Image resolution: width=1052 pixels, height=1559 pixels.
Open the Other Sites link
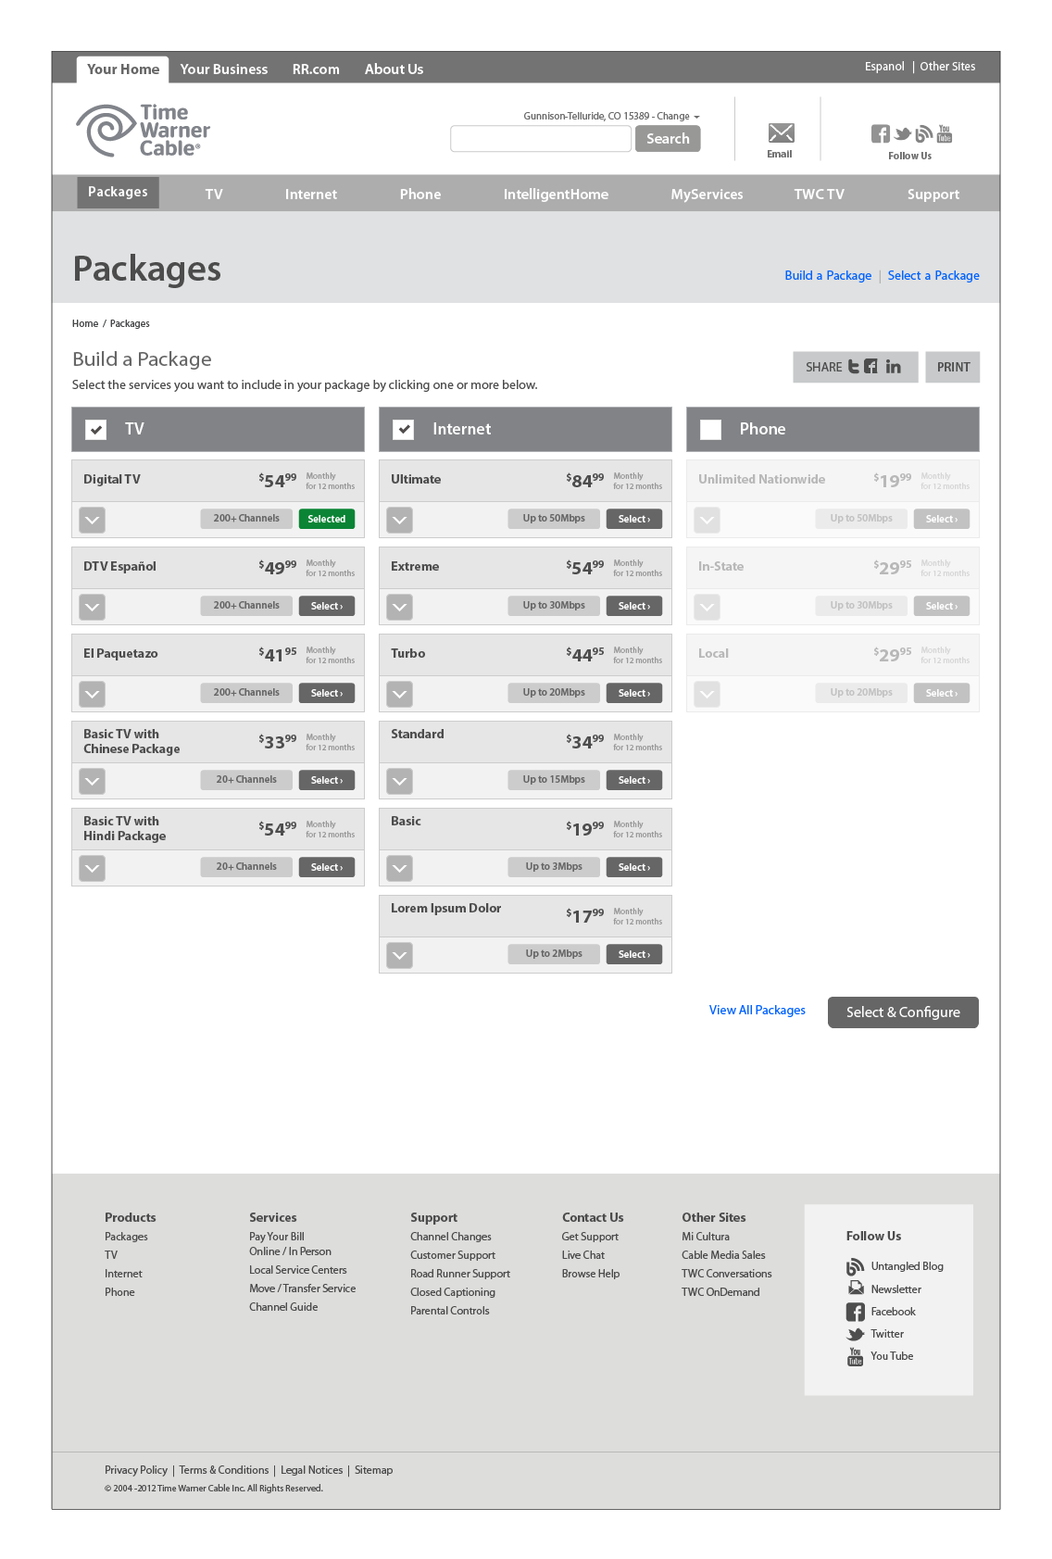click(947, 66)
